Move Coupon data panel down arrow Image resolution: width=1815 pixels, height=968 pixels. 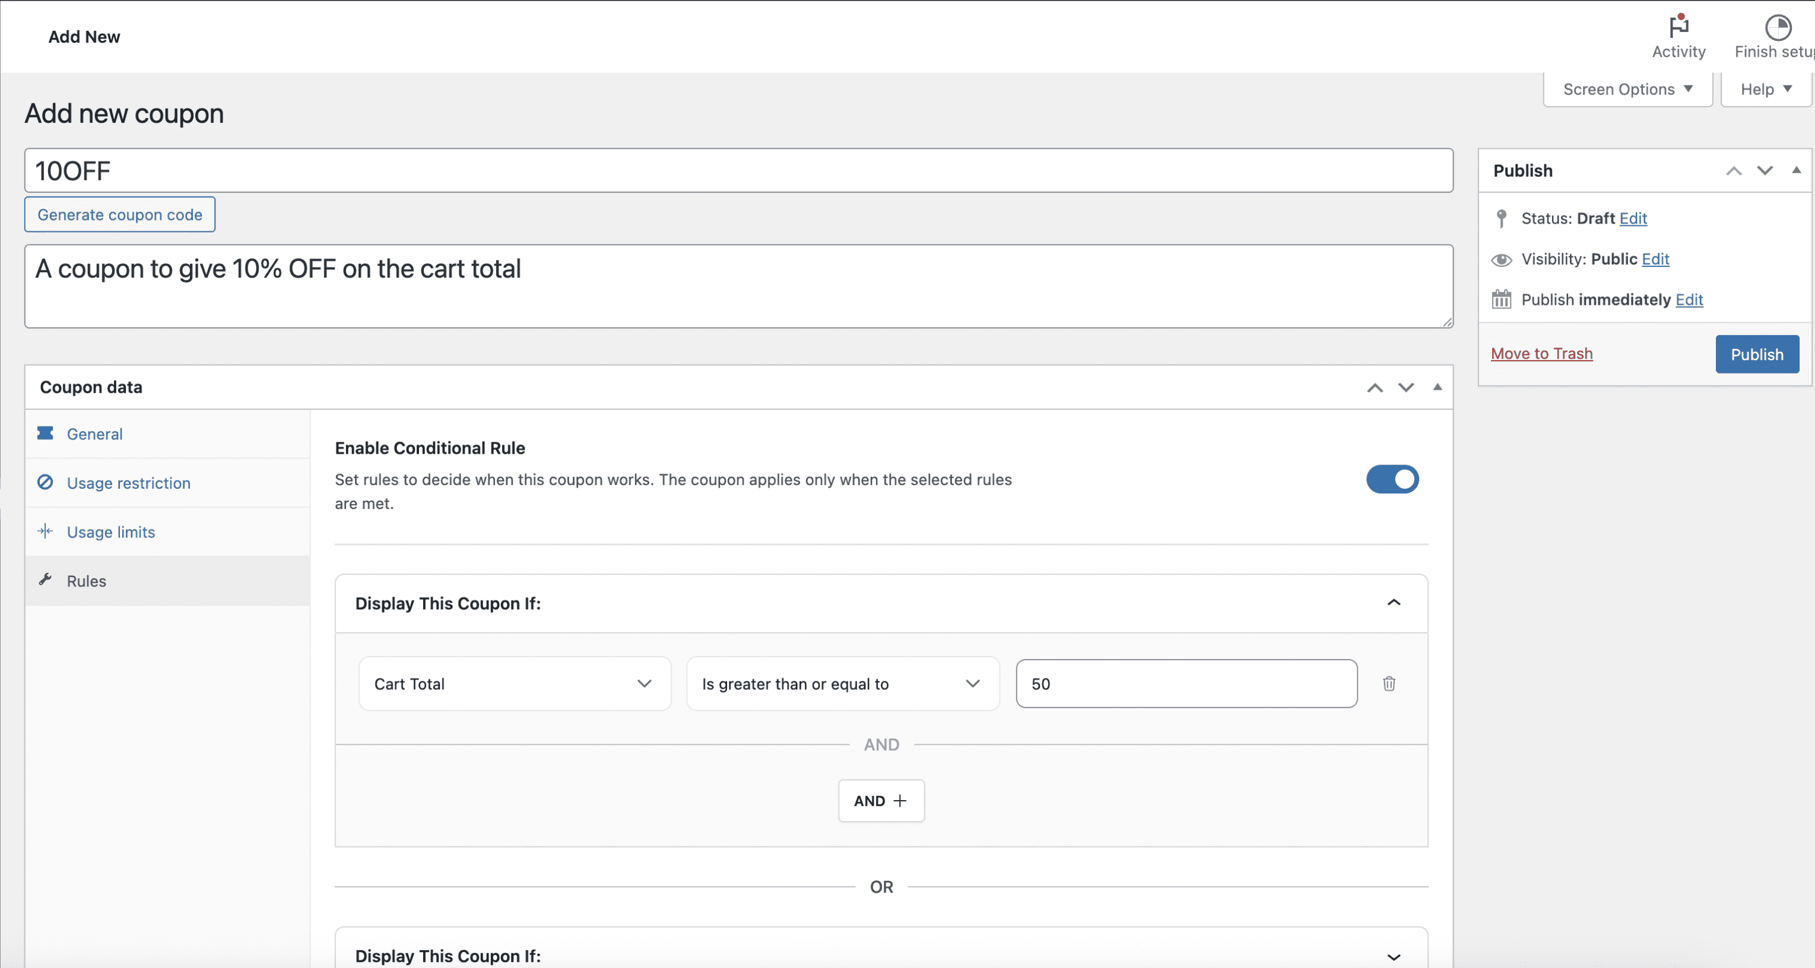tap(1405, 388)
